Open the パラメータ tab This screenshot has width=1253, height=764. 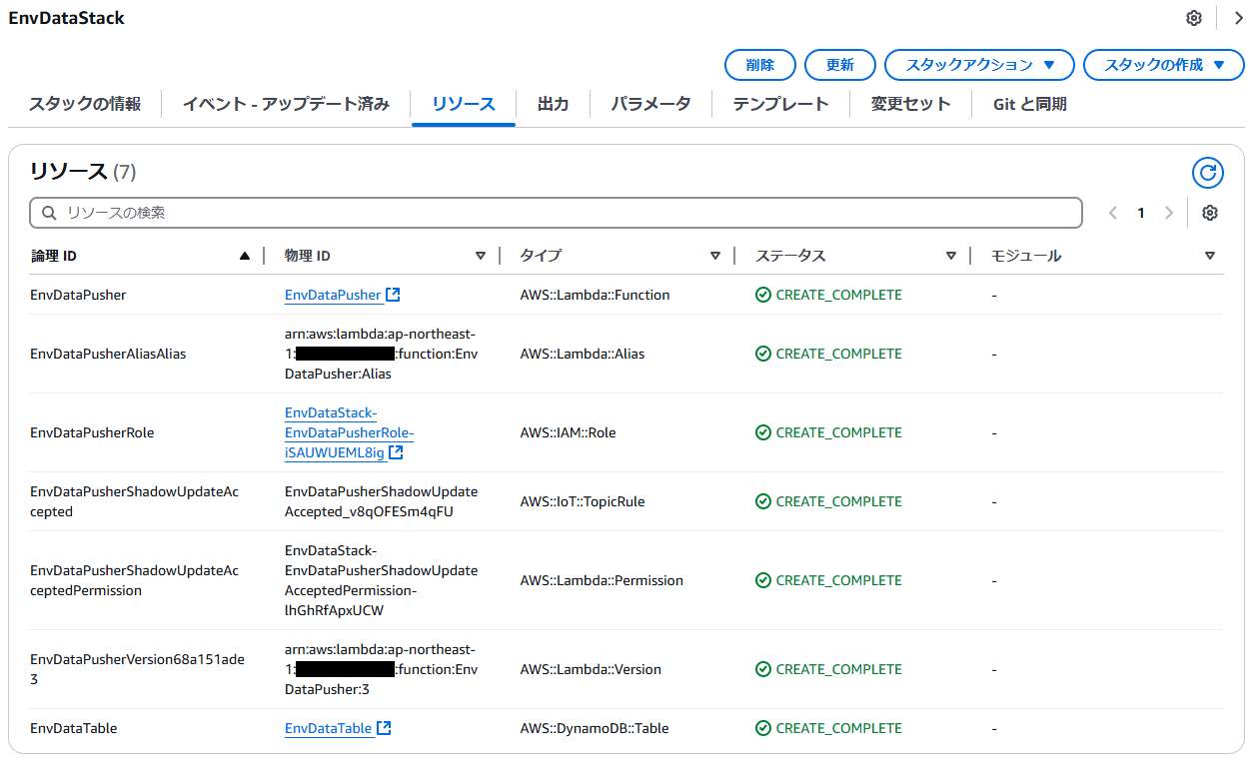[x=650, y=104]
